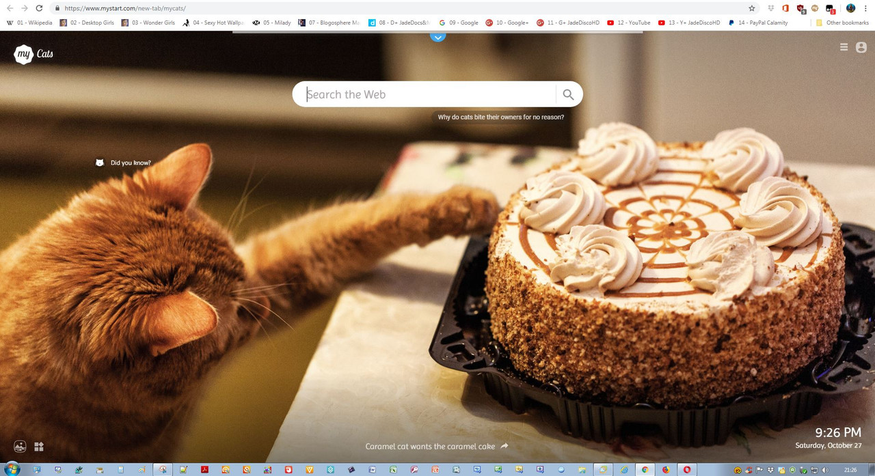Open the '08 - D+ JadeDocs' bookmark
This screenshot has width=875, height=476.
[399, 23]
